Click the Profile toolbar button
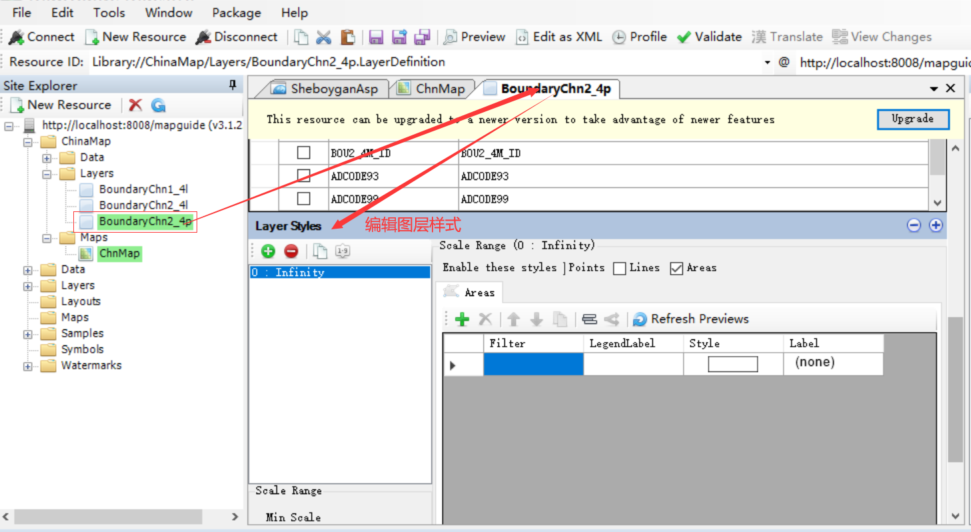 pyautogui.click(x=640, y=37)
